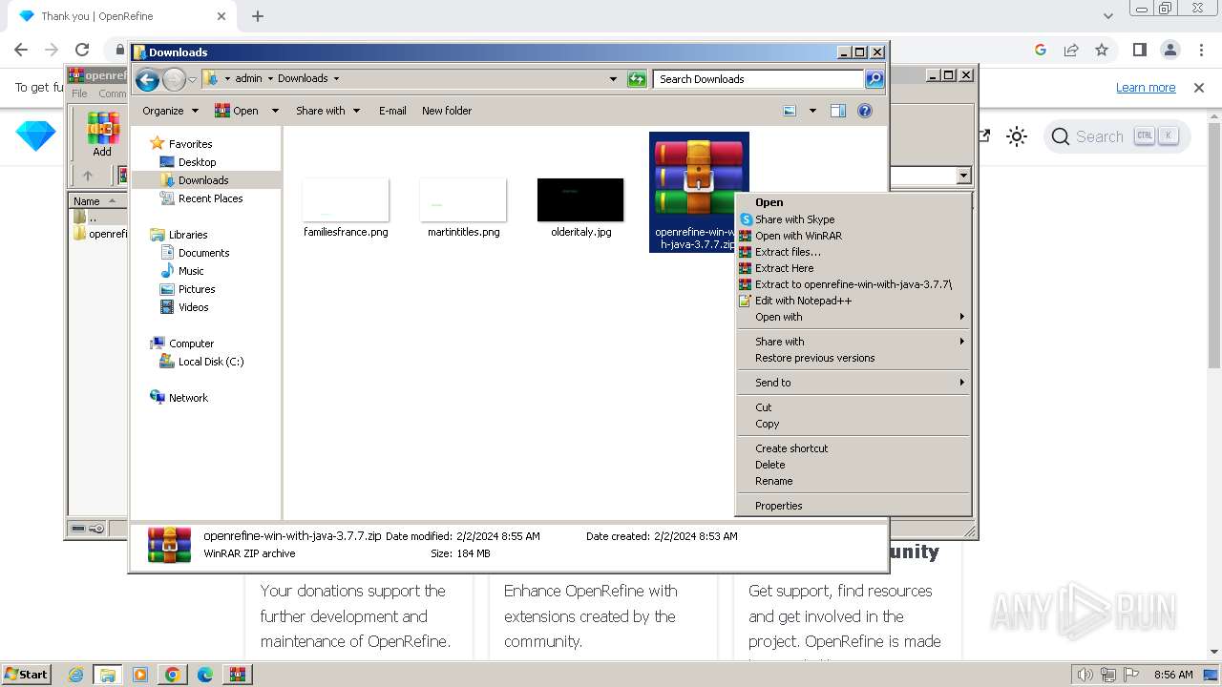Choose Open in context menu
Screen dimensions: 1222x687
click(853, 202)
